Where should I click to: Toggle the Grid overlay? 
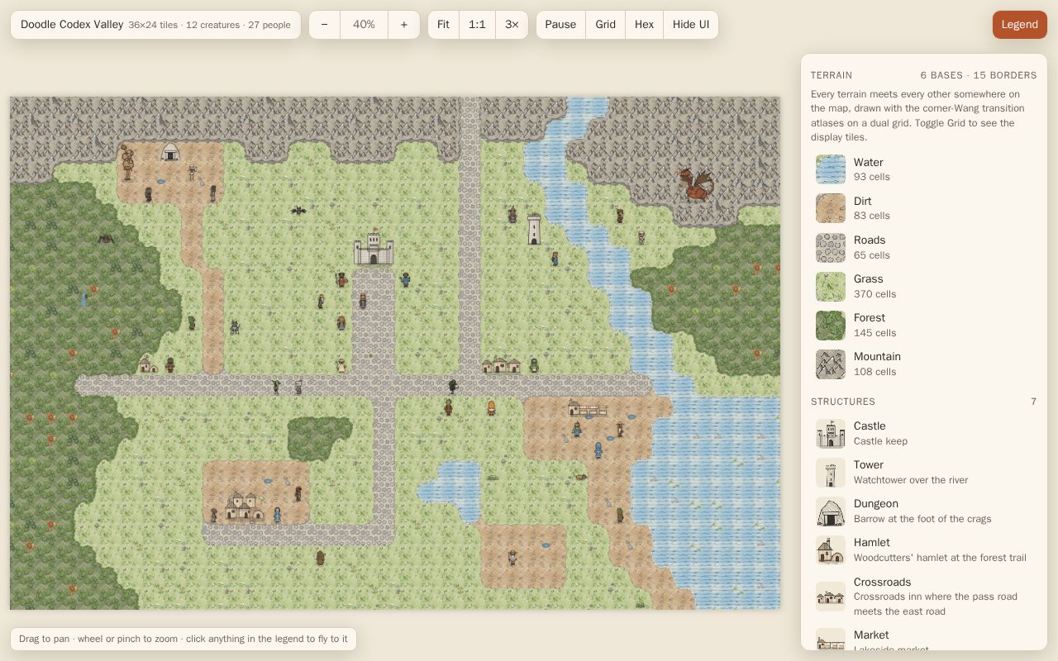click(x=605, y=25)
